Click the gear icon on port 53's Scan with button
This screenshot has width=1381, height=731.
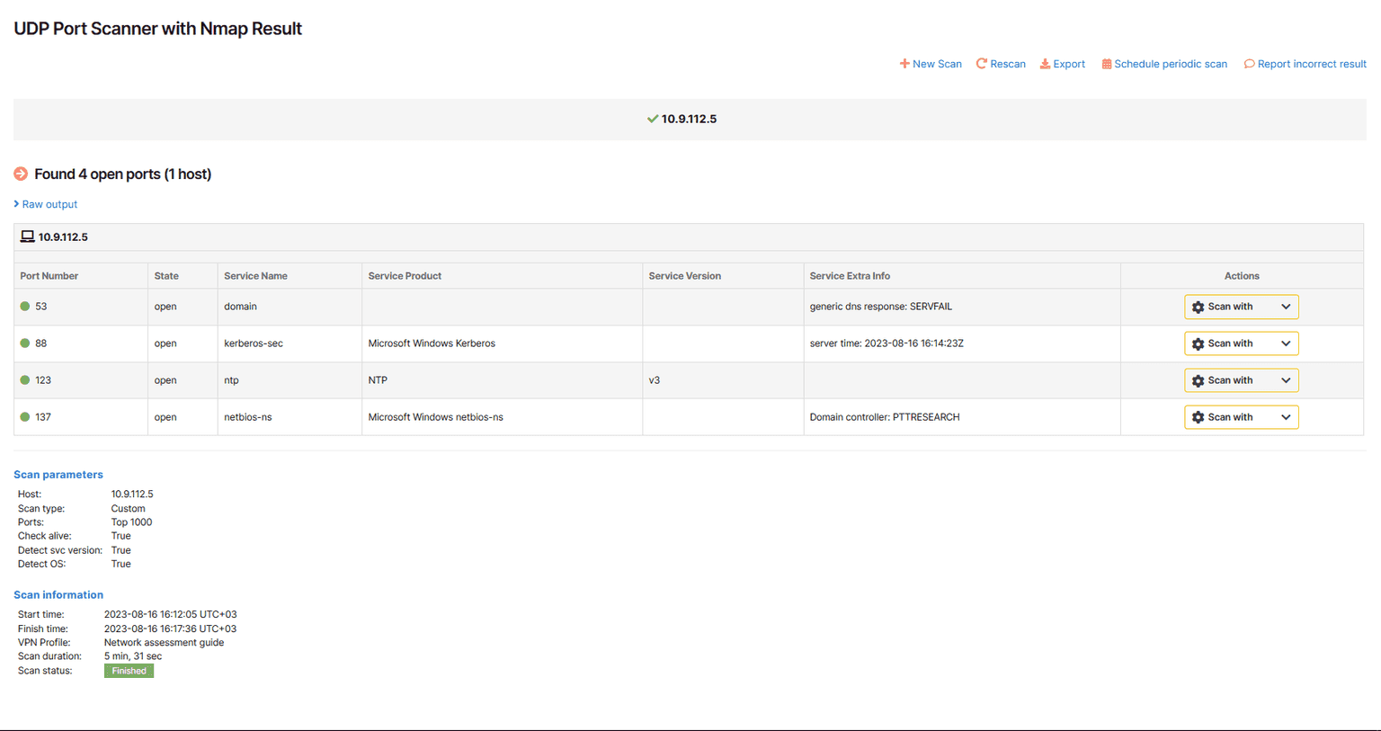(x=1198, y=307)
